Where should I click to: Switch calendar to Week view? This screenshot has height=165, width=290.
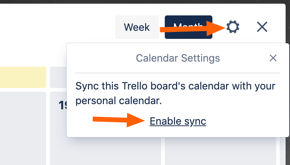137,27
